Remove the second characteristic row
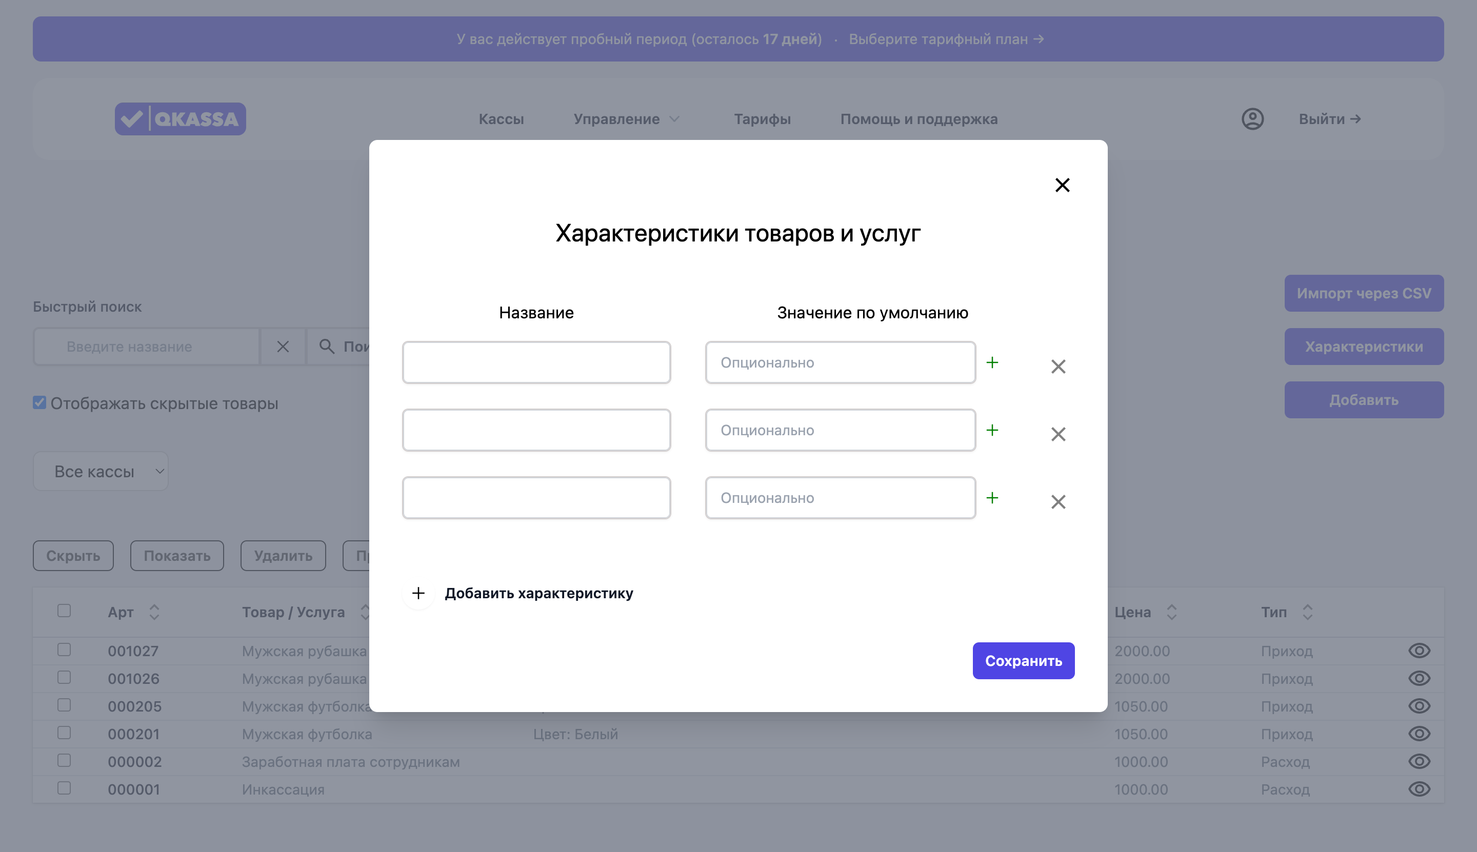This screenshot has width=1477, height=852. pos(1058,434)
